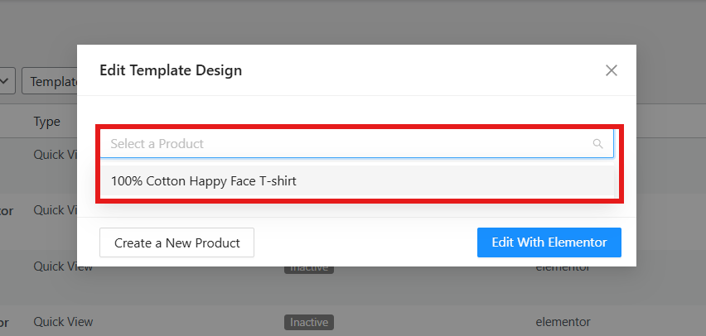Click the Inactive badge in third row
Viewport: 706px width, 336px height.
pyautogui.click(x=309, y=267)
